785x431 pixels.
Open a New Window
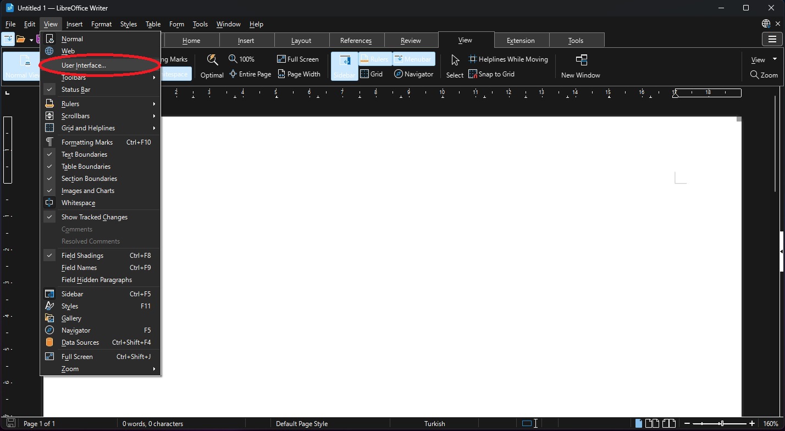click(581, 66)
